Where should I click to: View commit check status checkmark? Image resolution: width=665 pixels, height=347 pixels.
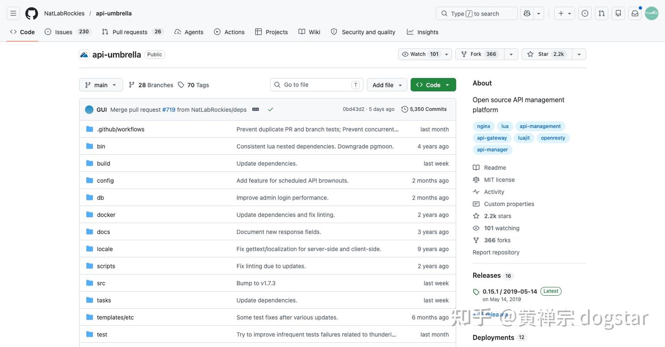(271, 110)
